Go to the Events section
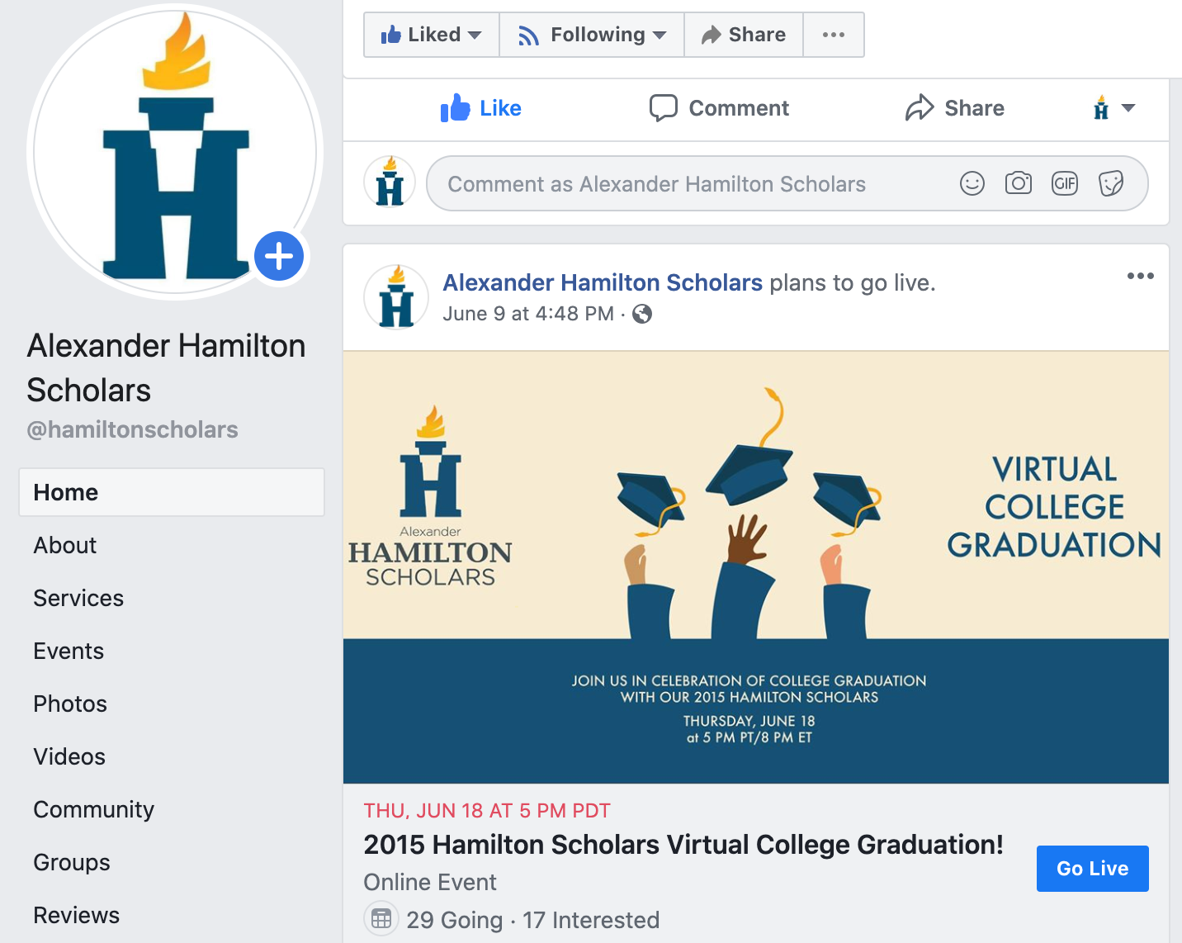The height and width of the screenshot is (943, 1182). [69, 651]
